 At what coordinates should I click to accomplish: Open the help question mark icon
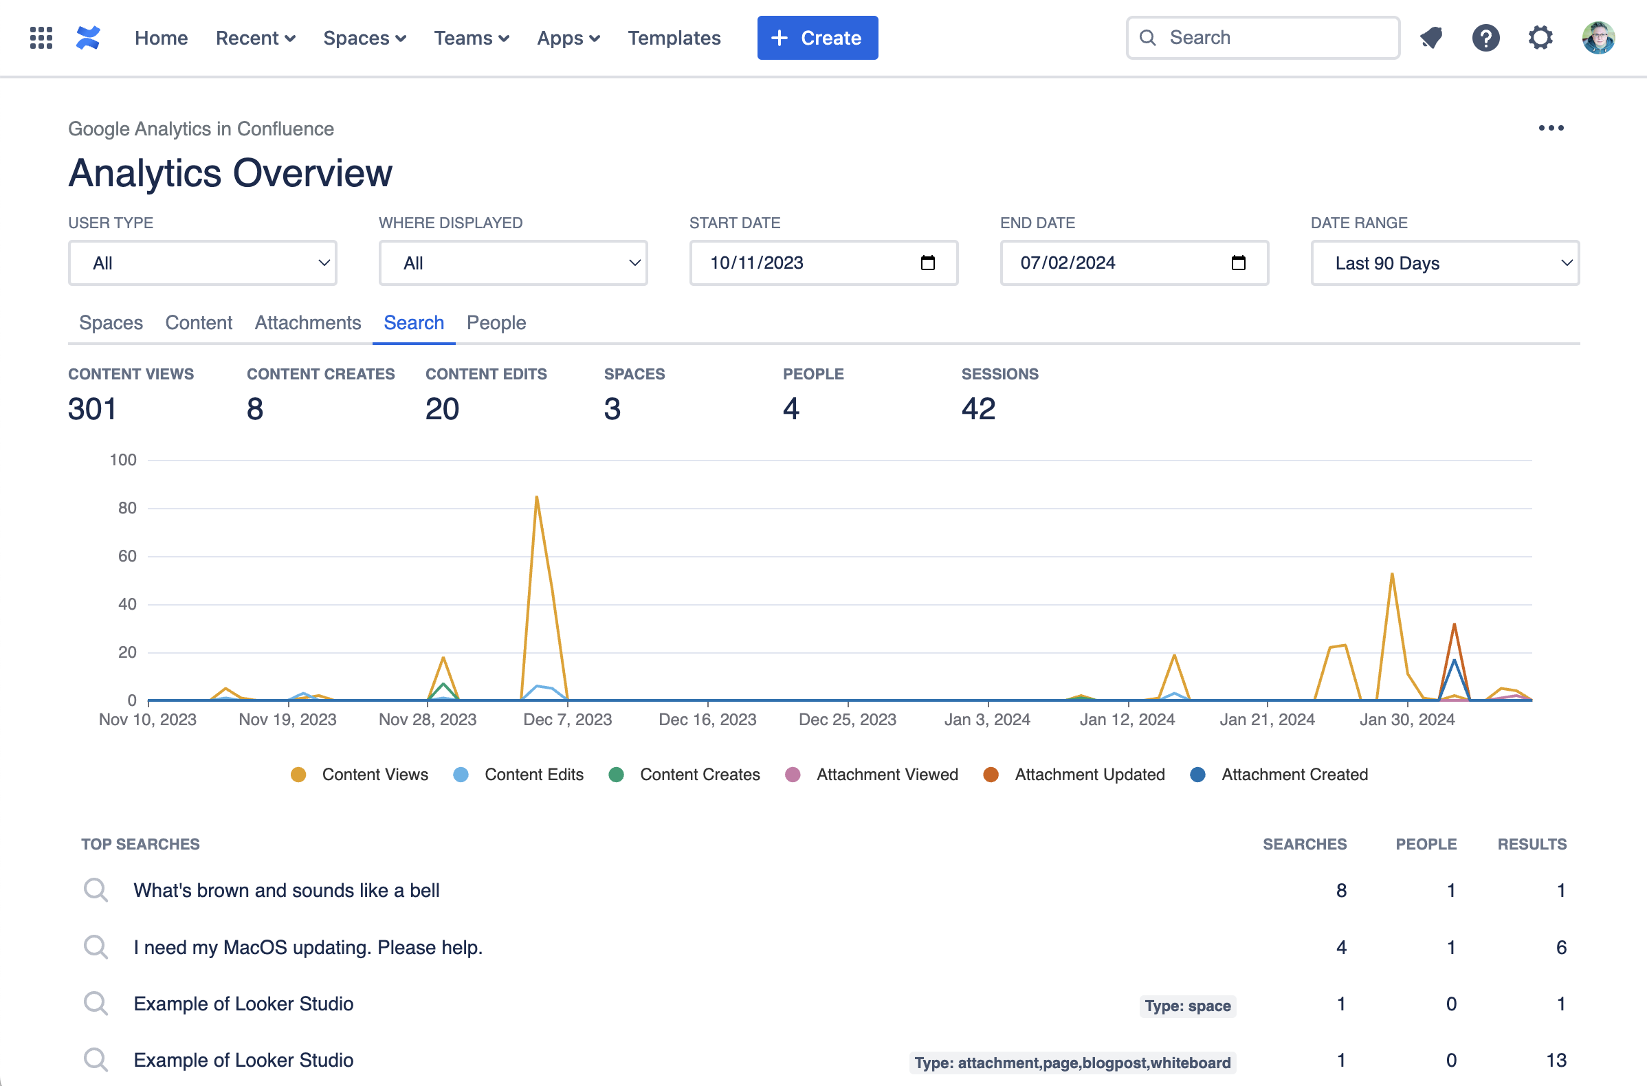tap(1485, 37)
